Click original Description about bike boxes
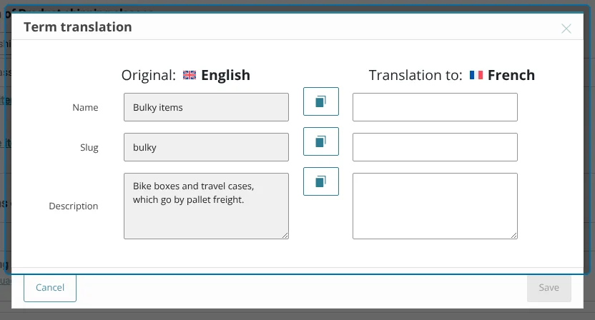This screenshot has height=320, width=595. (x=206, y=206)
